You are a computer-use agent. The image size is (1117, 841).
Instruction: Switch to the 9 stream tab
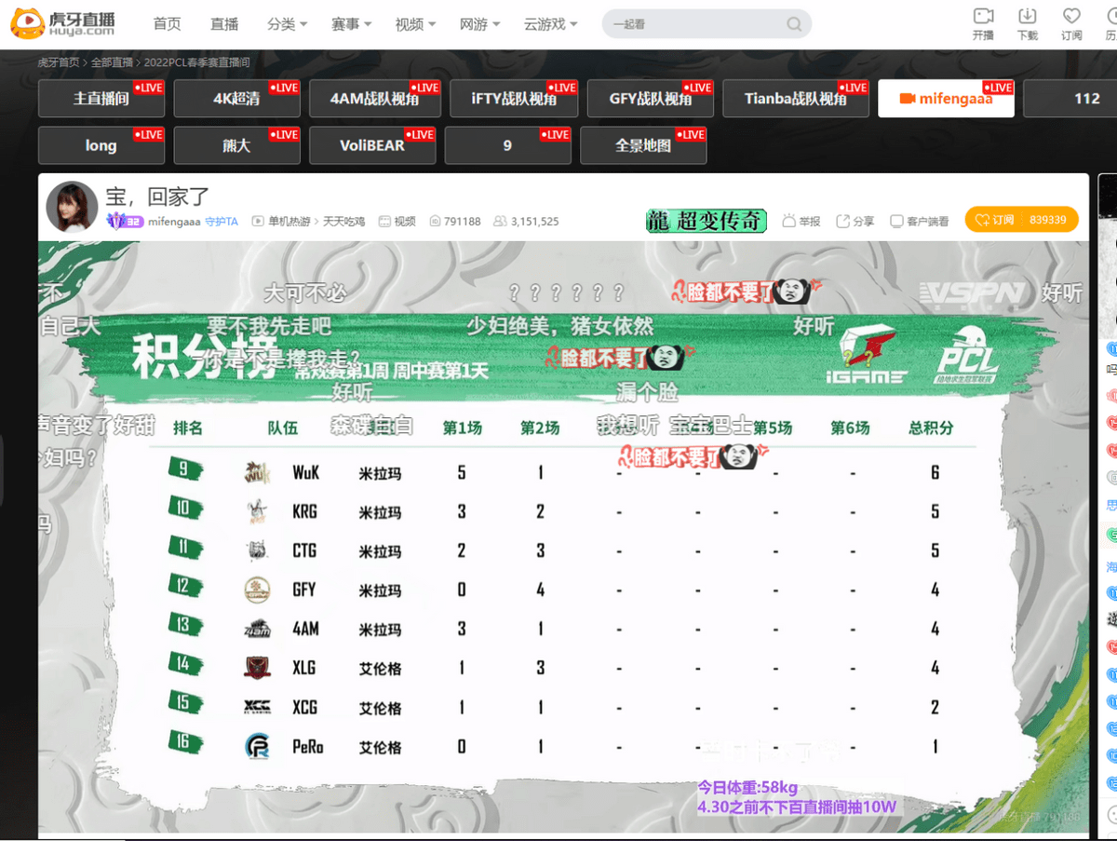coord(508,145)
